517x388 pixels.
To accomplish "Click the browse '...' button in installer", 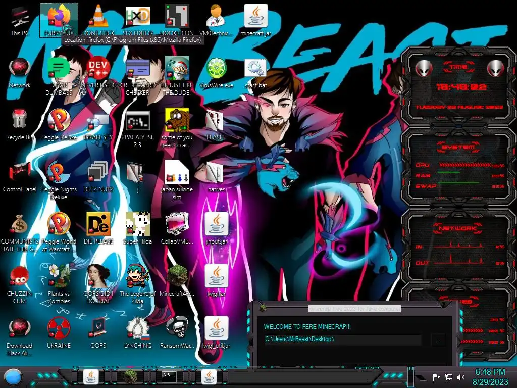I will pos(438,341).
